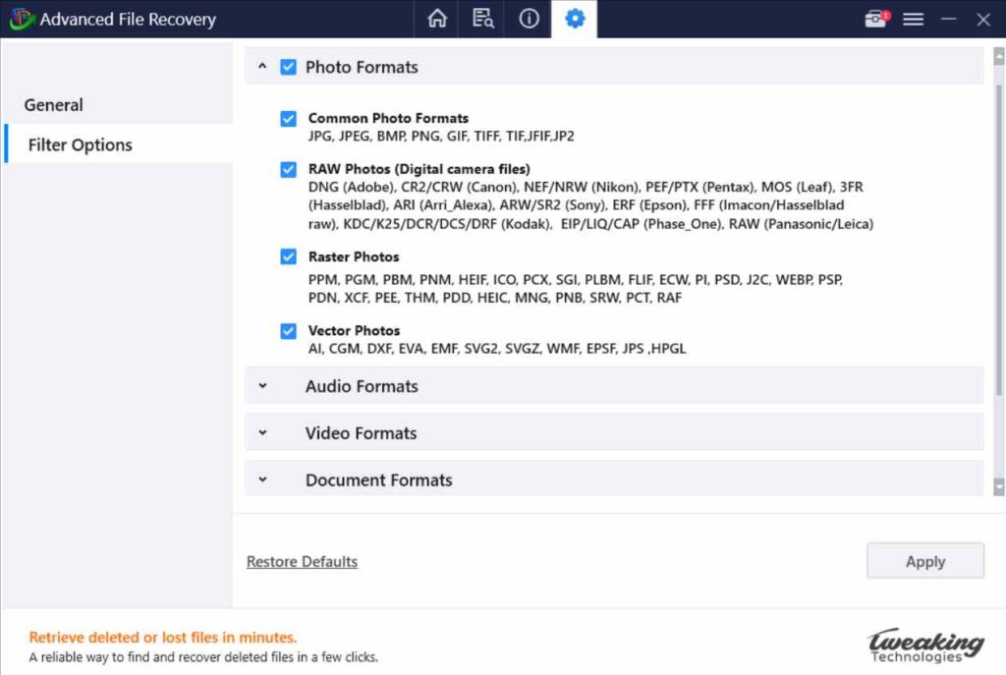Uncheck the Photo Formats checkbox
The height and width of the screenshot is (675, 1006).
click(x=288, y=67)
